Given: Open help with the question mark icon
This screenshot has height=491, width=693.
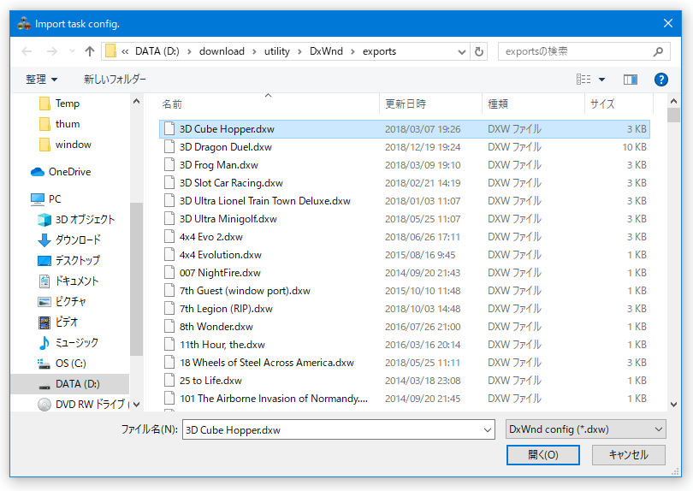Looking at the screenshot, I should point(660,80).
